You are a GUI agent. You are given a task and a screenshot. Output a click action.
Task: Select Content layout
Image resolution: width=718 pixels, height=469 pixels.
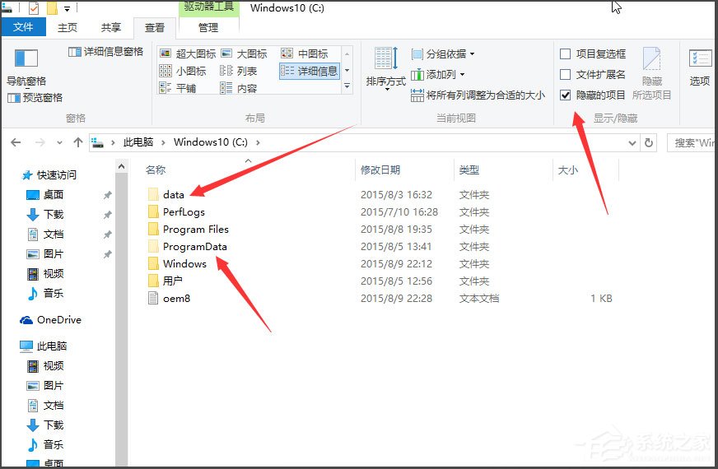[x=239, y=88]
